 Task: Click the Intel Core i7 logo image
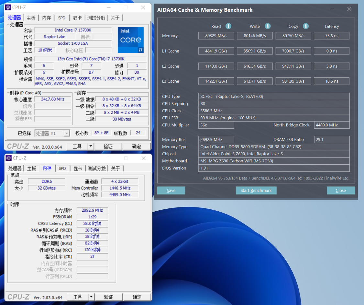click(x=131, y=40)
